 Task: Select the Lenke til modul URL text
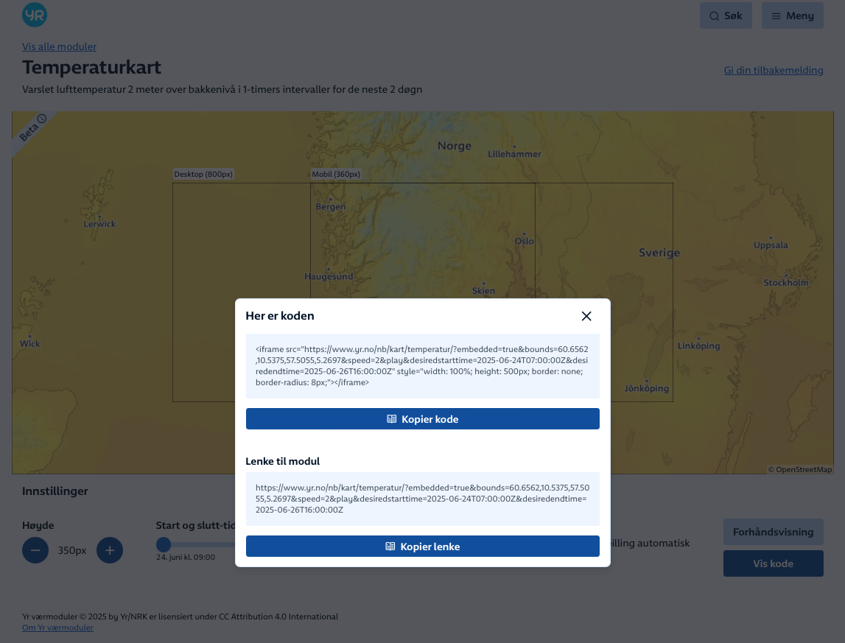pos(423,499)
